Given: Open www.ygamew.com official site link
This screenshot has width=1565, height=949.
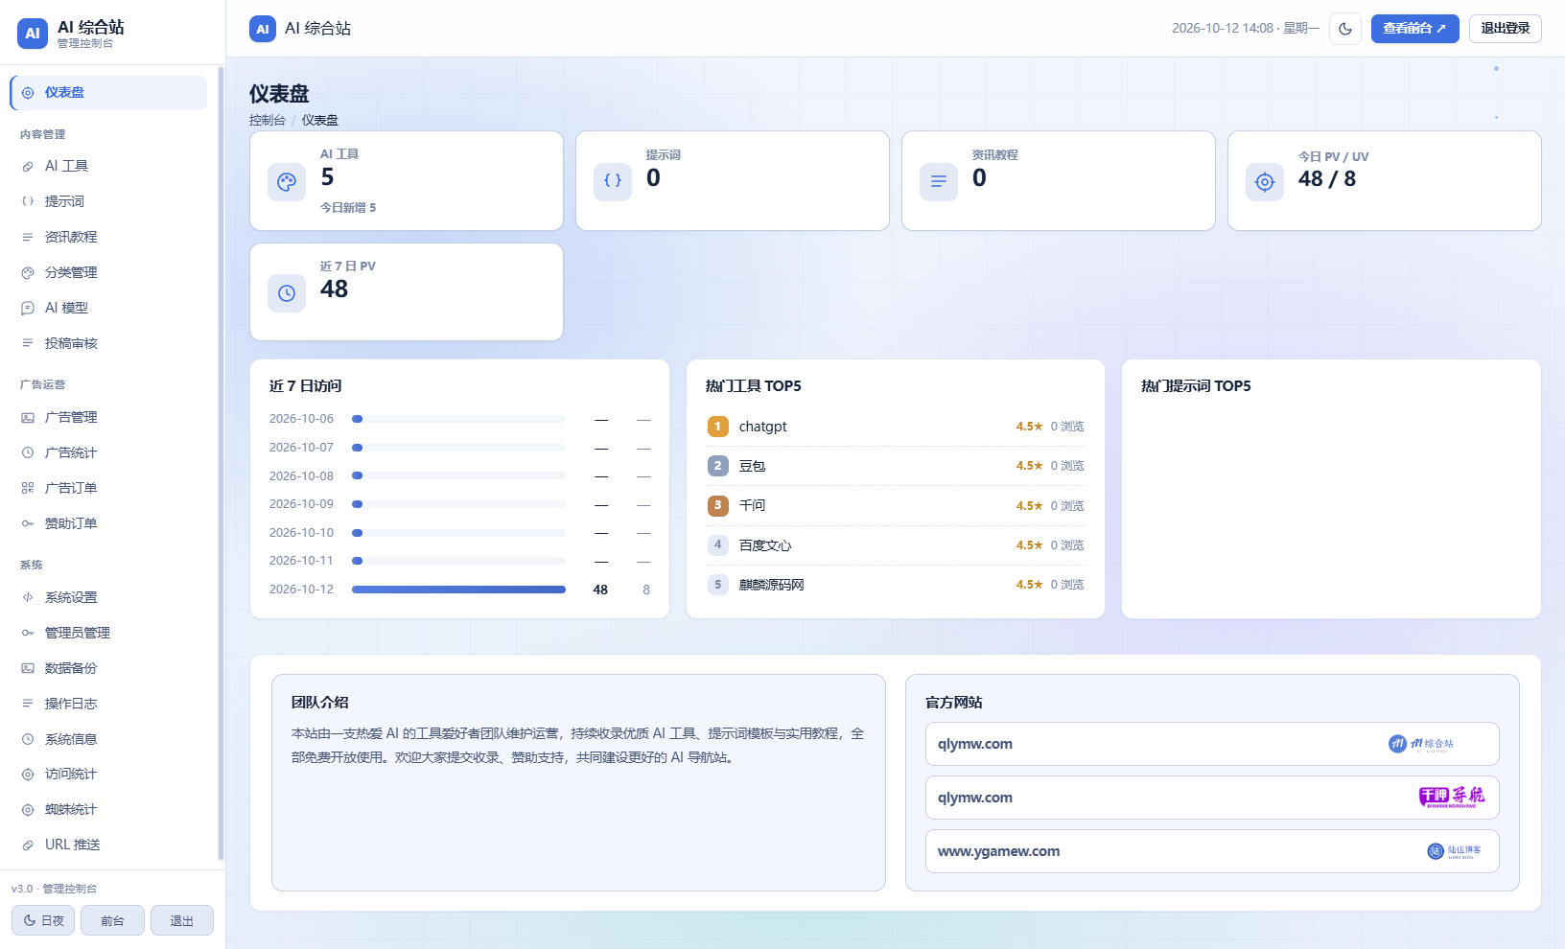Looking at the screenshot, I should pos(1212,851).
